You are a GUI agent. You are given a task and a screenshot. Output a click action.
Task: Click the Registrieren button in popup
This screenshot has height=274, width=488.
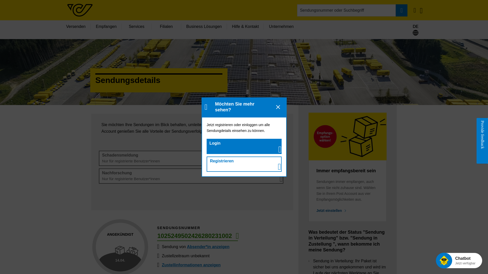click(244, 164)
